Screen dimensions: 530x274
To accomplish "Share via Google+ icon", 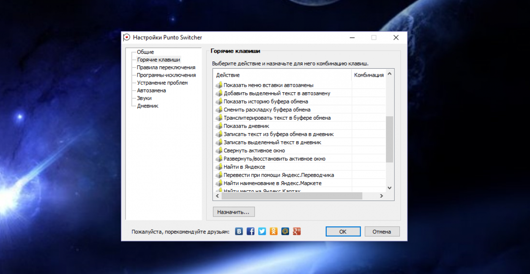I will (x=297, y=231).
